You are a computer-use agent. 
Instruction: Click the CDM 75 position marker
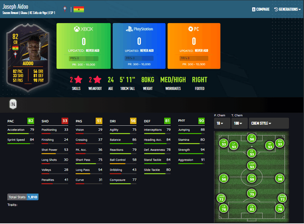pos(252,193)
